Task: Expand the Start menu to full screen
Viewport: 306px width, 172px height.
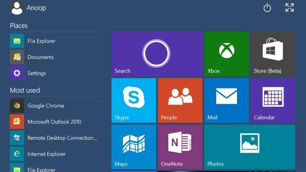Action: tap(289, 7)
